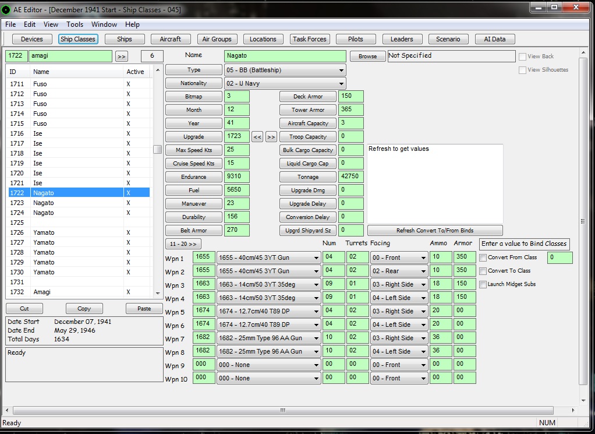Click the Tonnage value field 42750
The height and width of the screenshot is (434, 595).
[351, 177]
